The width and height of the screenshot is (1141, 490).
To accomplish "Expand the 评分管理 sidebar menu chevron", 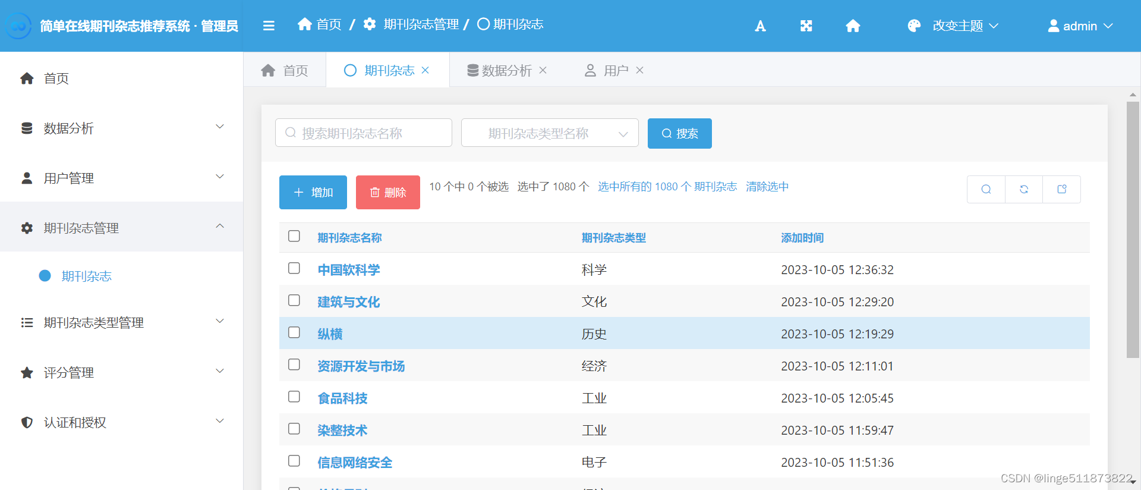I will click(220, 371).
